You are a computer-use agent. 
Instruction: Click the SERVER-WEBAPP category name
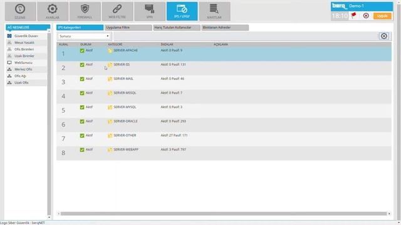point(126,149)
